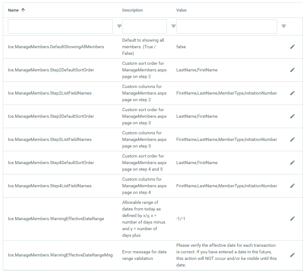Focus the Value filter text box
This screenshot has width=308, height=274.
(x=226, y=27)
